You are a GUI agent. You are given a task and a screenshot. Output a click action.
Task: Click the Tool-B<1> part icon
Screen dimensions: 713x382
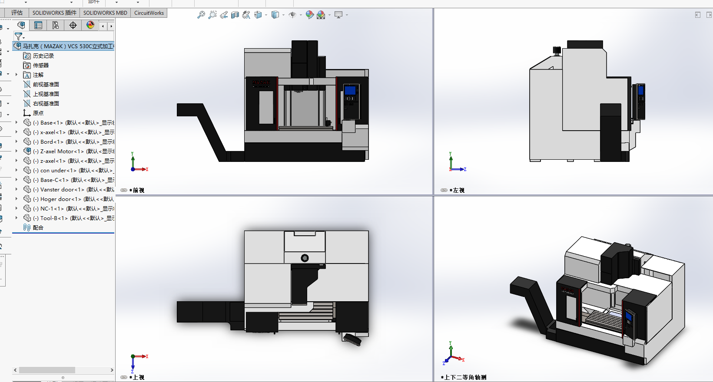point(27,218)
